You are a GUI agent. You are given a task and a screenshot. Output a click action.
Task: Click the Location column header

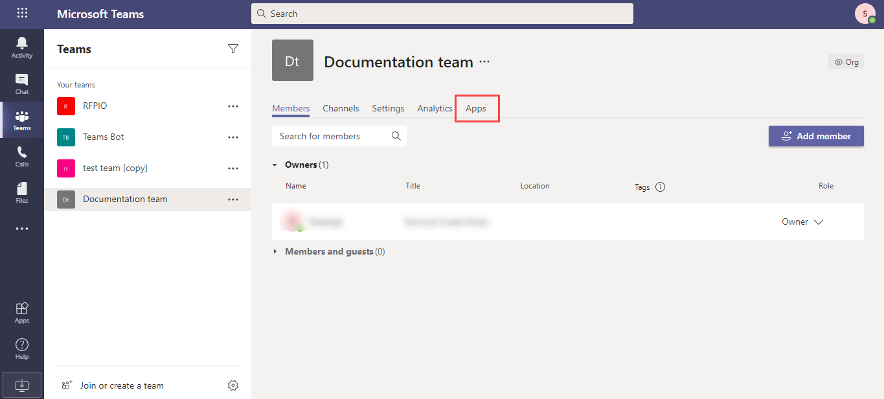click(535, 186)
